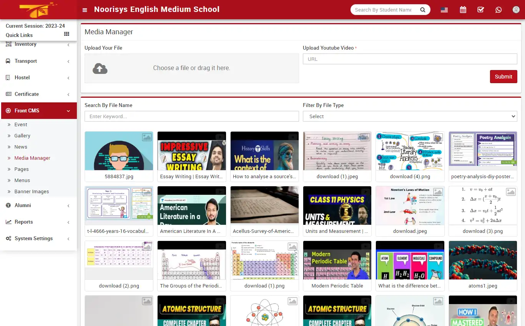Open the atoms1.jpeg thumbnail
Image resolution: width=525 pixels, height=326 pixels.
click(x=483, y=260)
